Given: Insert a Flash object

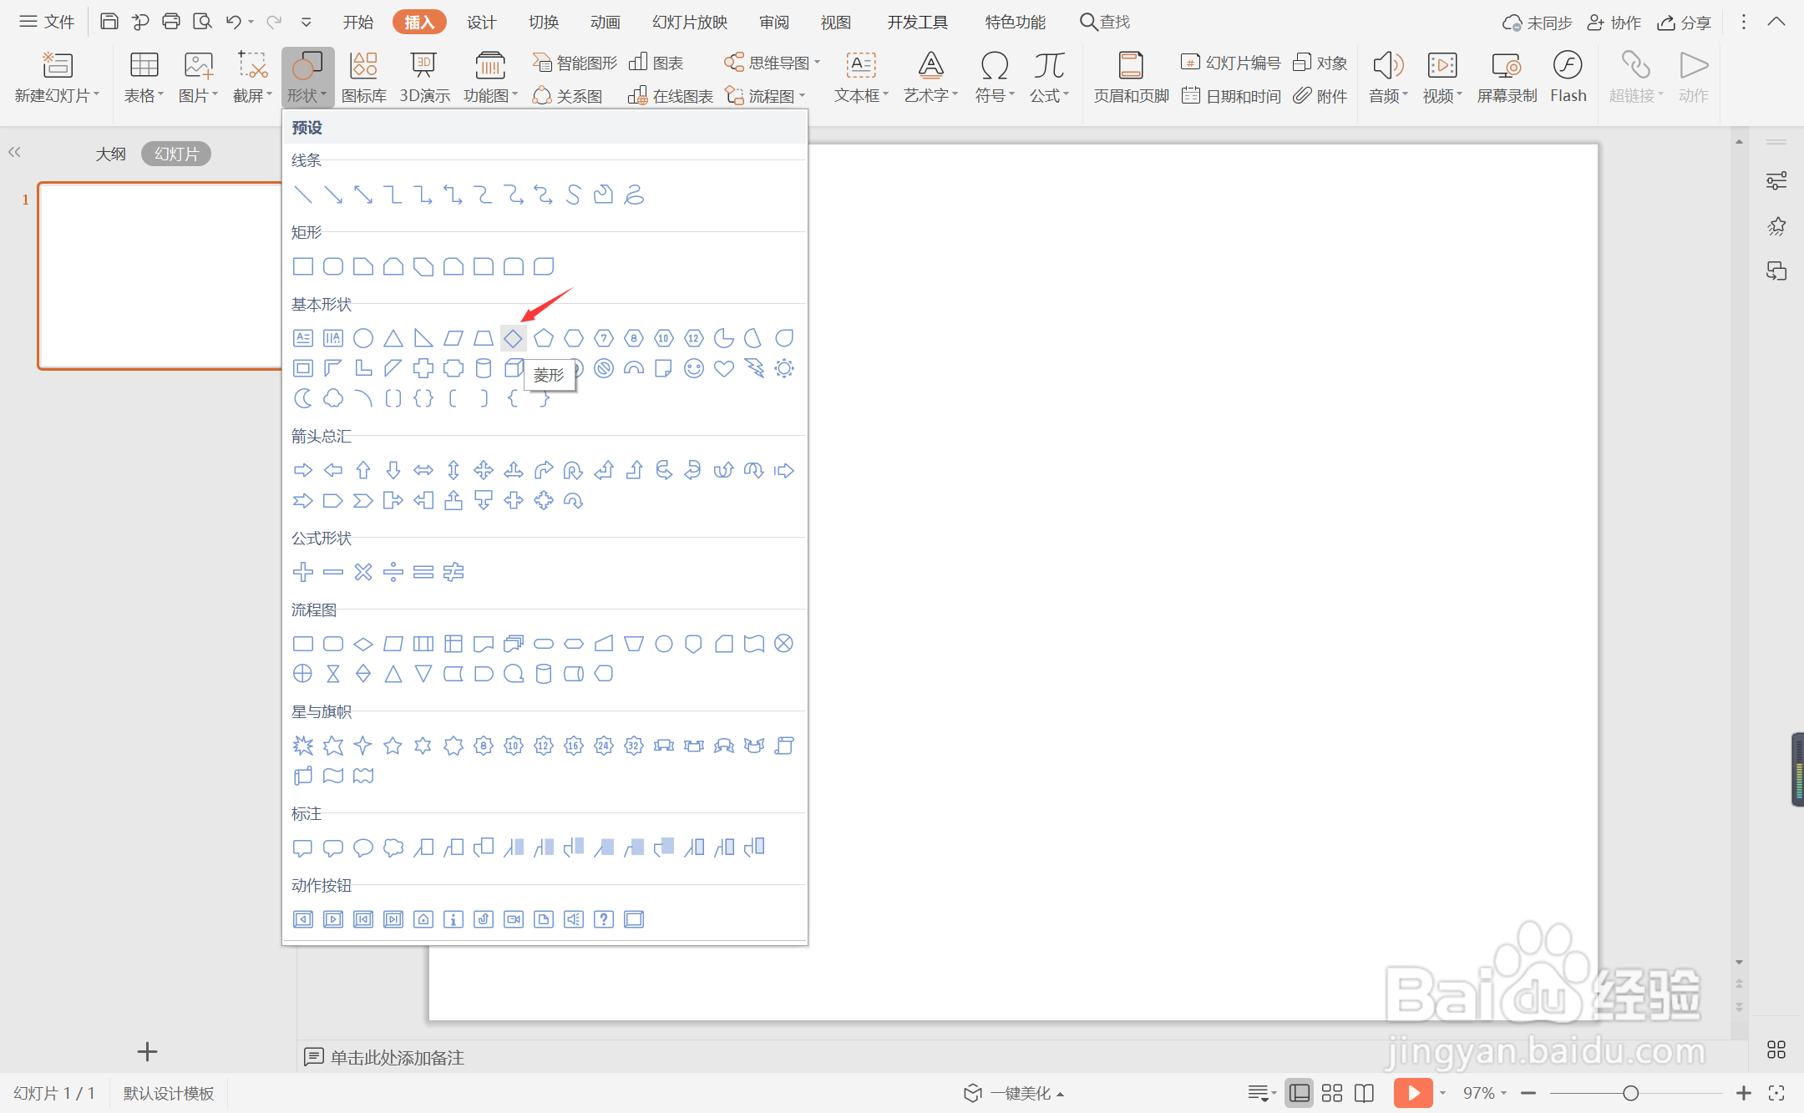Looking at the screenshot, I should pos(1568,77).
